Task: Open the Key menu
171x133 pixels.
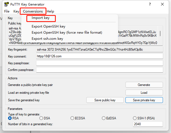Action: 16,11
